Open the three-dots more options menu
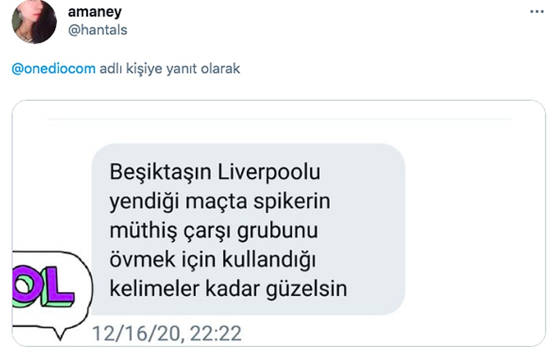Screen dimensions: 558x360 pos(537,12)
